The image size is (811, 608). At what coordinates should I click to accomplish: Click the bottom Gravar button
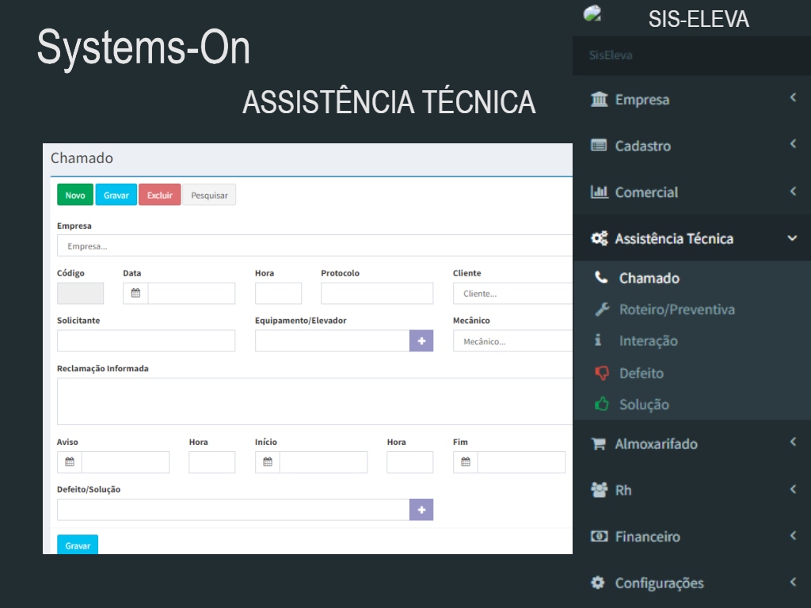click(x=78, y=545)
